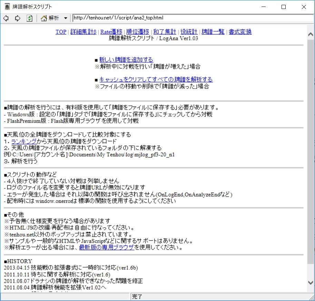Click the forward navigation arrow
This screenshot has width=315, height=301.
pos(17,18)
